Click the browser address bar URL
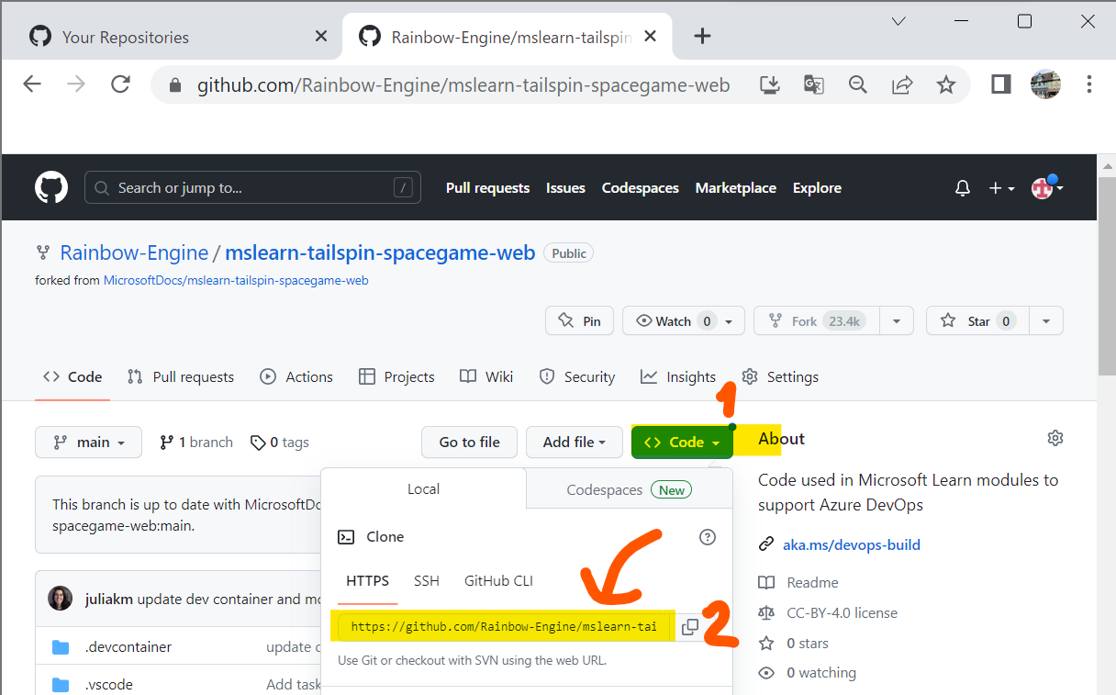 click(463, 85)
